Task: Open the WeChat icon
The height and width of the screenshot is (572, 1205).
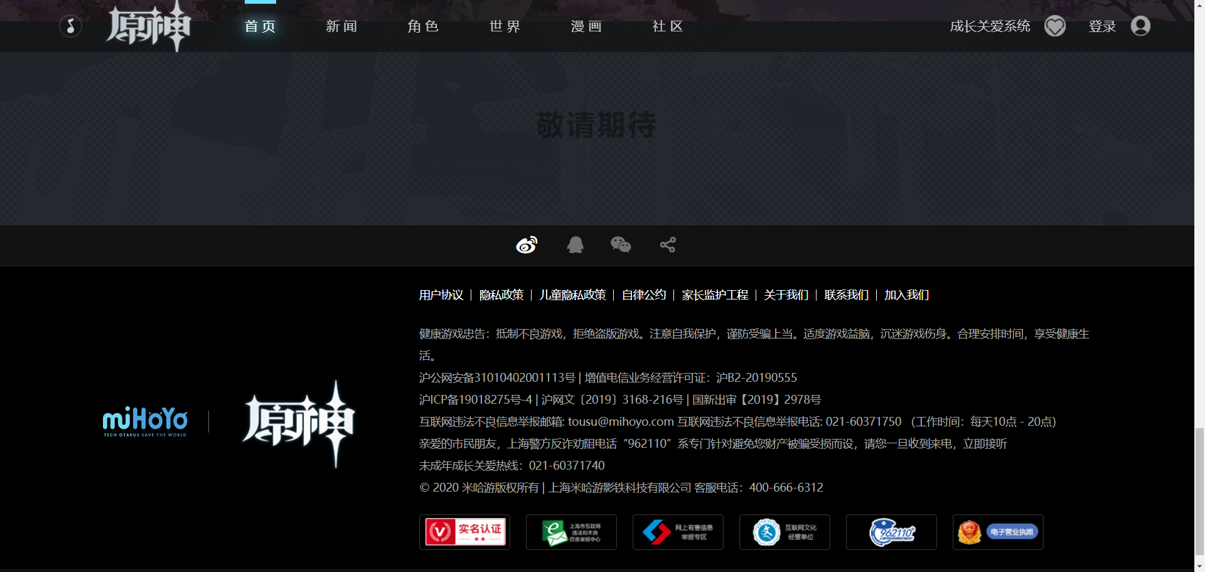Action: tap(621, 245)
